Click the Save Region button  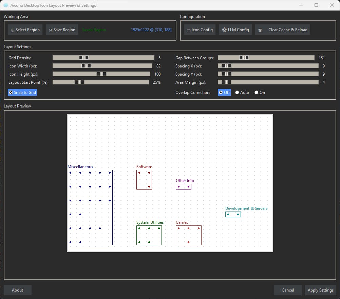click(x=62, y=30)
